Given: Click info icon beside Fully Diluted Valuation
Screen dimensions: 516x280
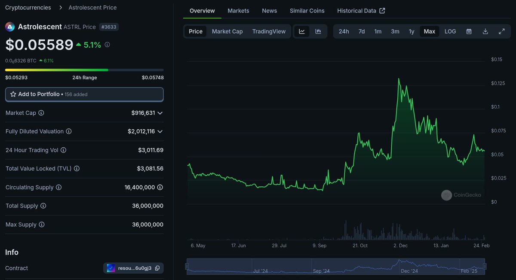Looking at the screenshot, I should (69, 131).
